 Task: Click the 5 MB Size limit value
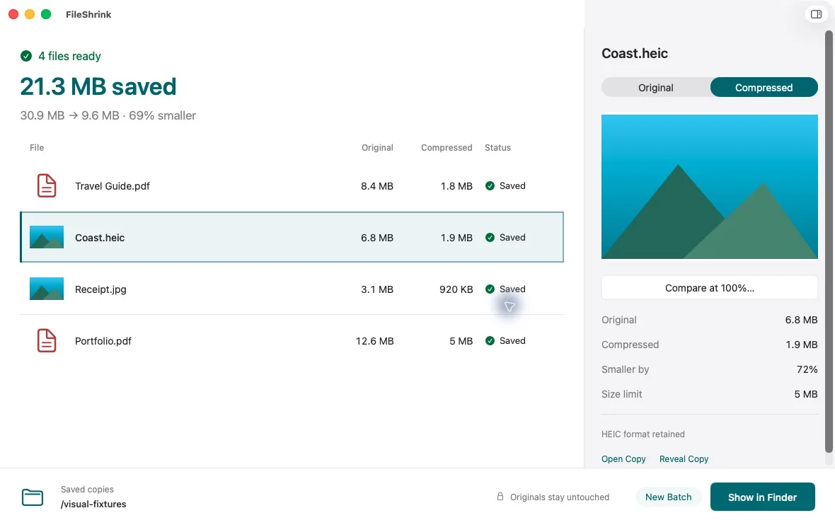pos(806,394)
